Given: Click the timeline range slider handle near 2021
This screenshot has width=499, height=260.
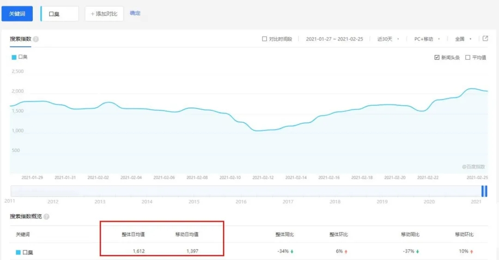Looking at the screenshot, I should tap(484, 191).
